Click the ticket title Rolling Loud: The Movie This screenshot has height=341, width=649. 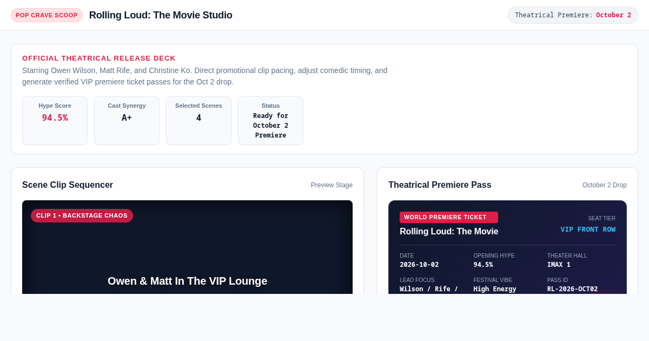point(449,232)
